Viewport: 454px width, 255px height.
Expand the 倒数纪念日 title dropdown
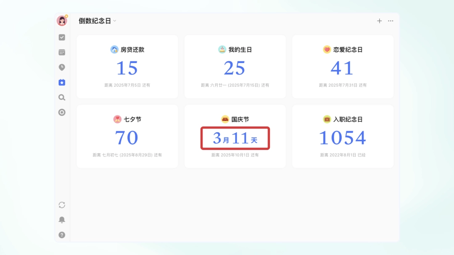[114, 20]
